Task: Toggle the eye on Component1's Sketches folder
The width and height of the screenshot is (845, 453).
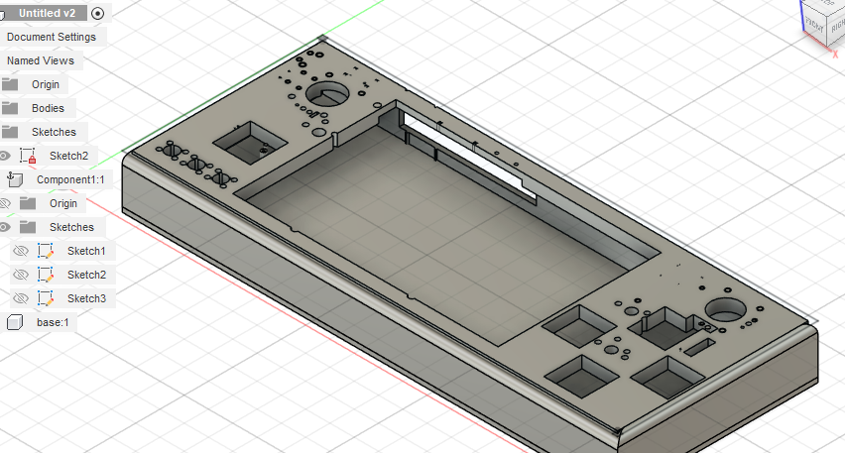Action: pyautogui.click(x=5, y=227)
